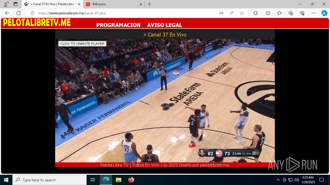This screenshot has width=330, height=185.
Task: Open the AVISO LEGAL page
Action: click(164, 25)
